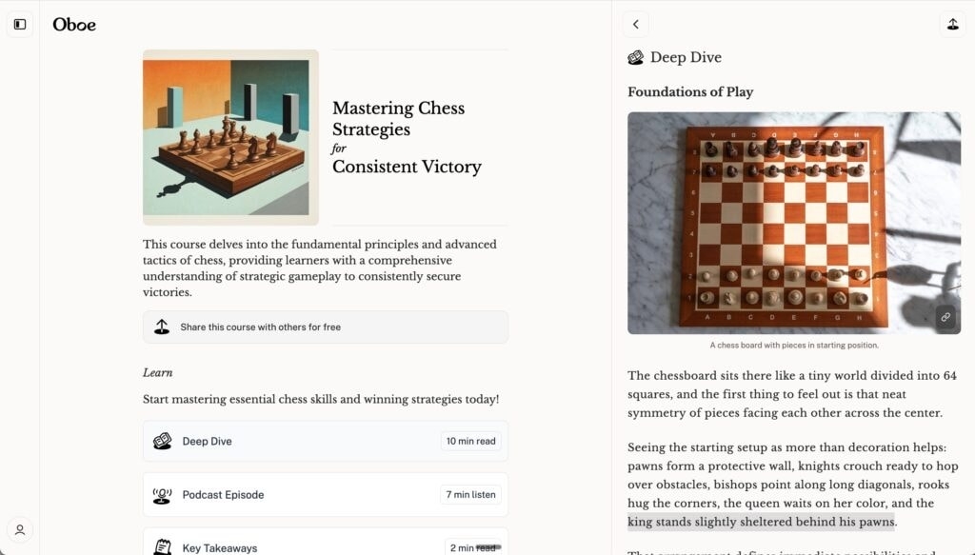
Task: Click Share this course with others button
Action: click(x=325, y=327)
